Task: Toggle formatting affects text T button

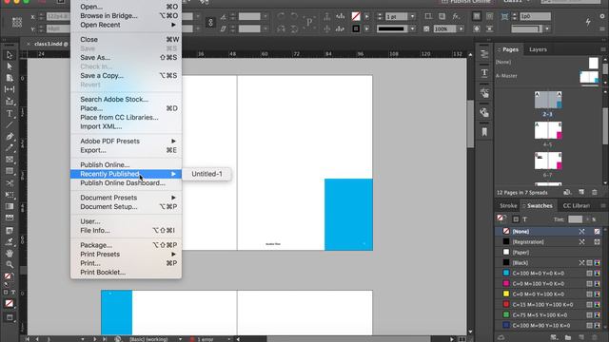Action: pyautogui.click(x=525, y=219)
